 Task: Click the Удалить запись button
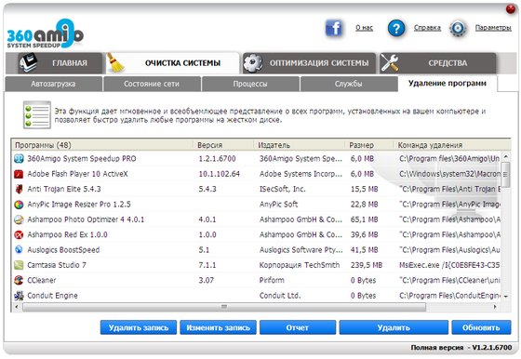pos(139,327)
